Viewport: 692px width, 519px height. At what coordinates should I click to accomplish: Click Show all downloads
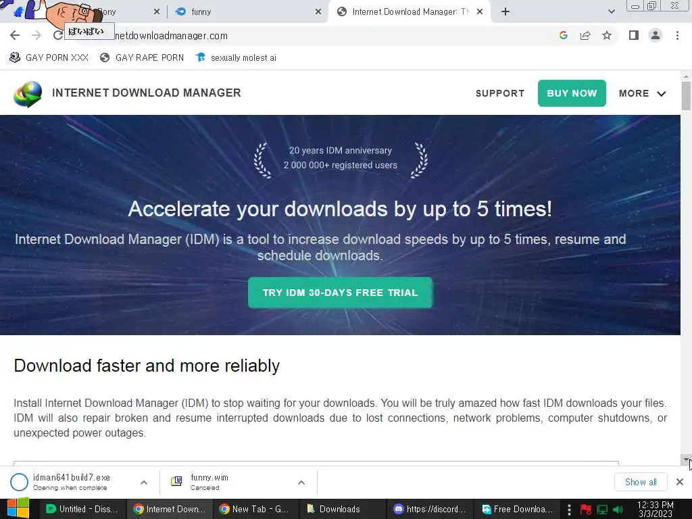pyautogui.click(x=641, y=482)
